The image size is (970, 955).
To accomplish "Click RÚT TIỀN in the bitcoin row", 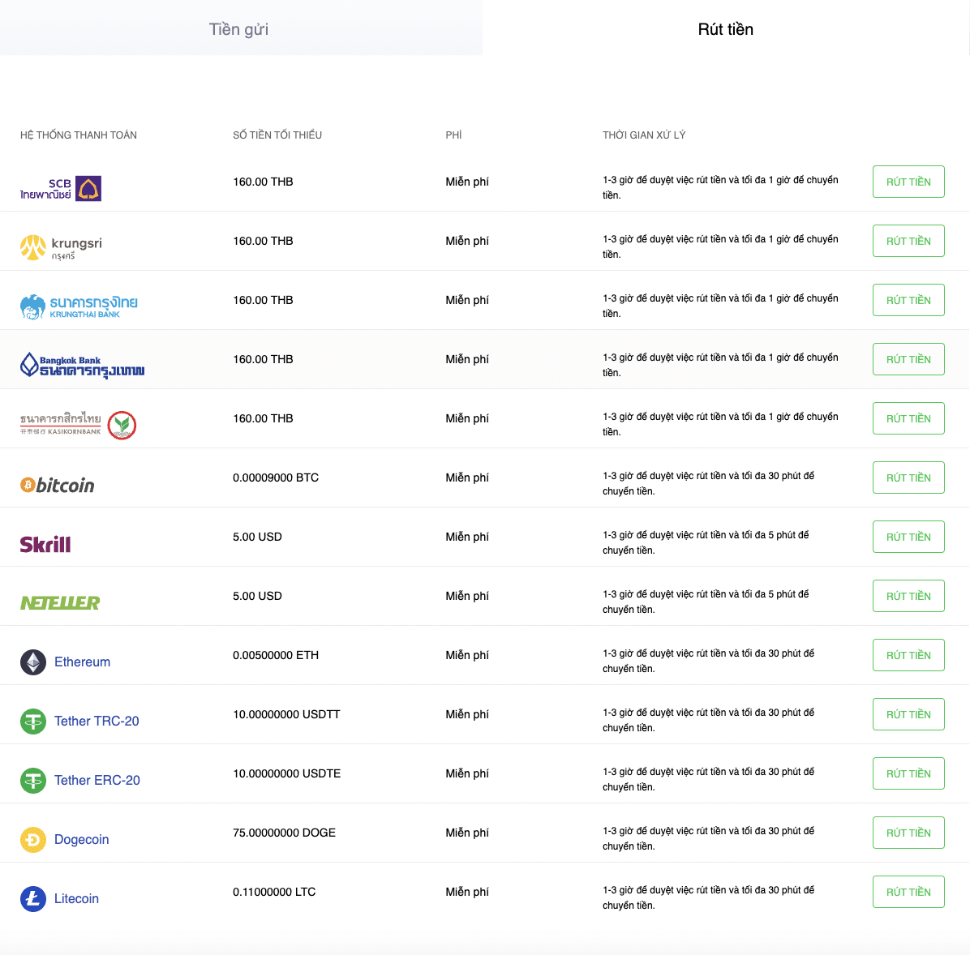I will point(908,477).
